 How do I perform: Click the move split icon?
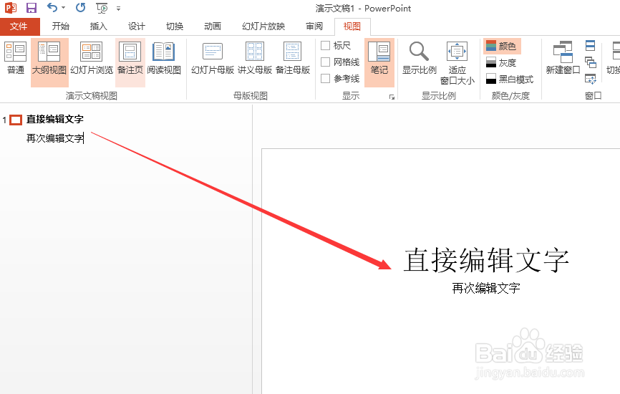click(591, 79)
